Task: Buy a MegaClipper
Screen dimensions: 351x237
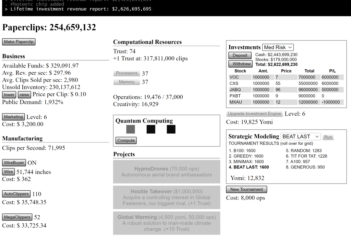Action: coord(17,217)
